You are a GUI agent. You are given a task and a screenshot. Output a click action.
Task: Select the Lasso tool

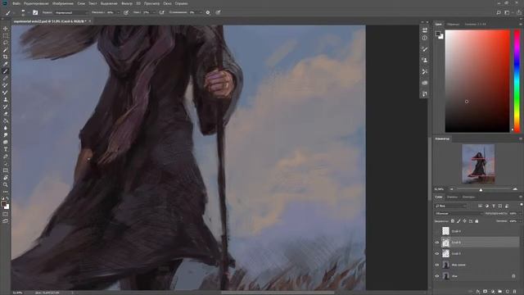(6, 43)
